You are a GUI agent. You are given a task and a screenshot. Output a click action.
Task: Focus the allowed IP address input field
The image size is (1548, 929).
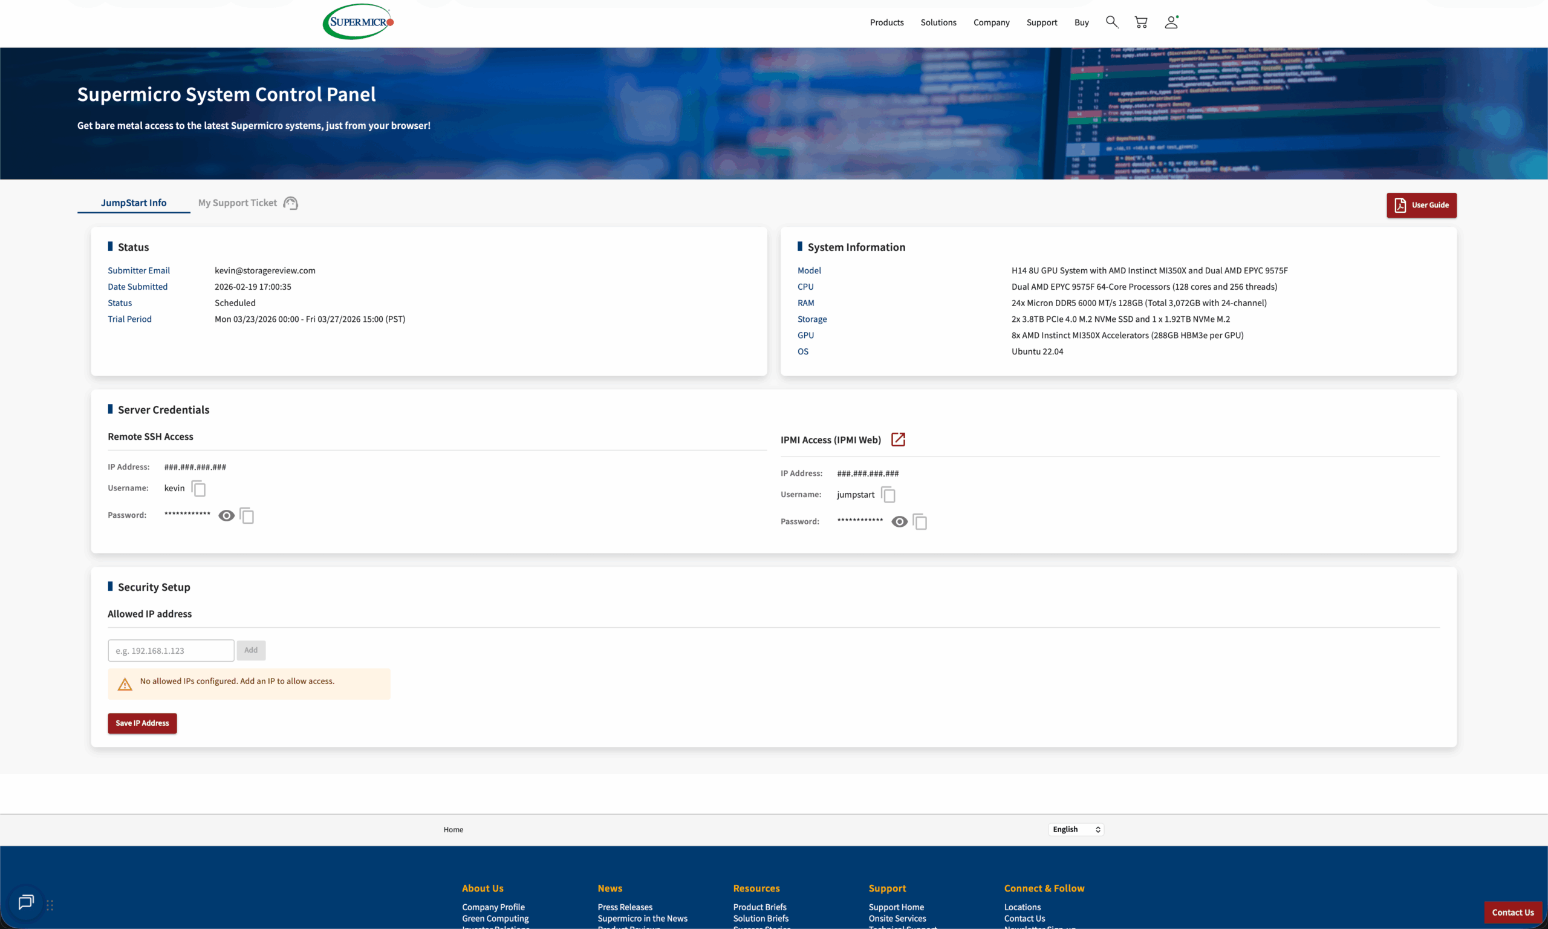(171, 650)
